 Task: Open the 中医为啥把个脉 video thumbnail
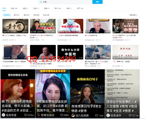click(x=70, y=26)
